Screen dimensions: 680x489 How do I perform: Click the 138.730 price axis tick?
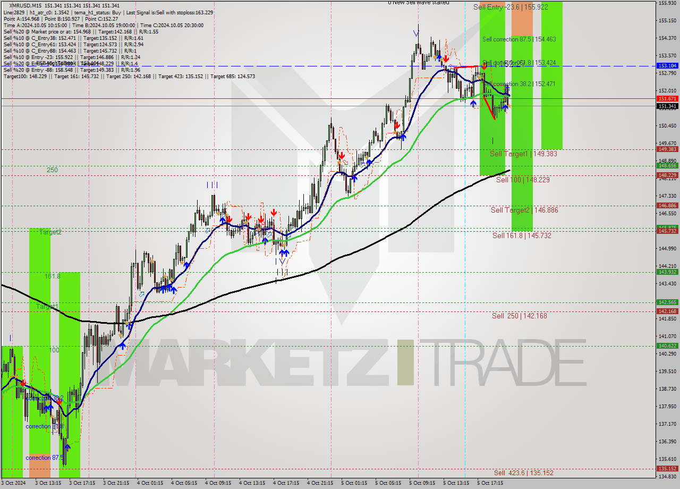pyautogui.click(x=667, y=389)
